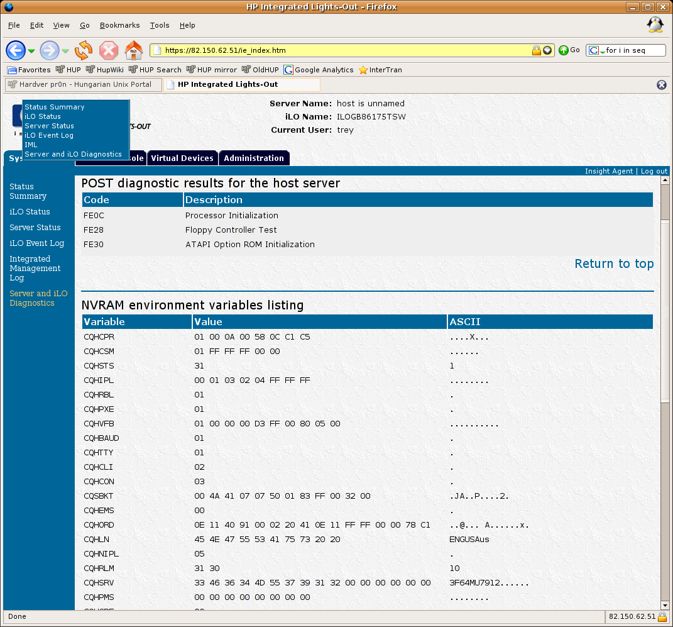Close the current tab with the X icon
Viewport: 673px width, 627px height.
pos(662,85)
